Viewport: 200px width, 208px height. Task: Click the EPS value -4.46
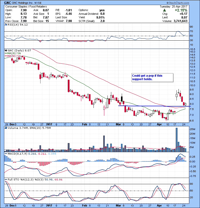point(68,14)
